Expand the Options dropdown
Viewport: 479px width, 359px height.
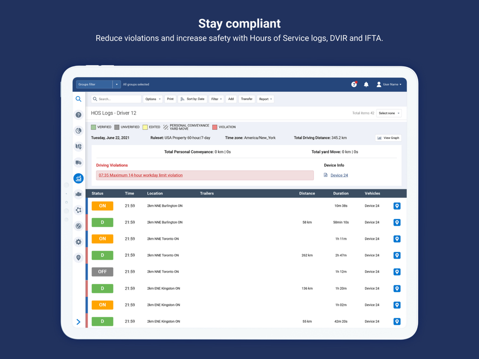153,99
